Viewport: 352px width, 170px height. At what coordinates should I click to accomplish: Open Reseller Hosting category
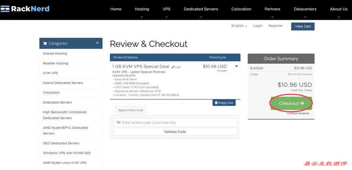click(x=56, y=63)
